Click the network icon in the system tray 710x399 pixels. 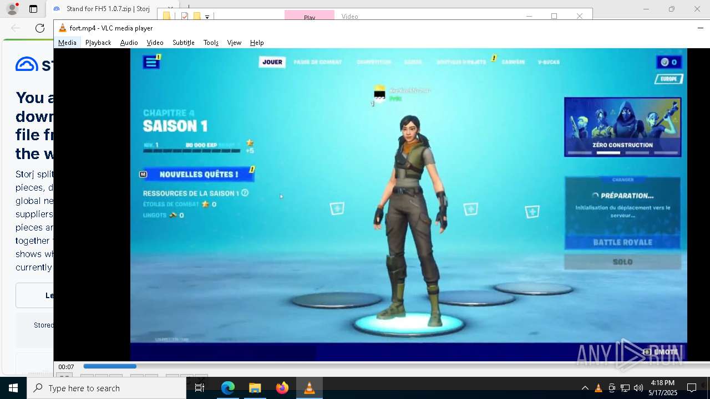pyautogui.click(x=625, y=388)
